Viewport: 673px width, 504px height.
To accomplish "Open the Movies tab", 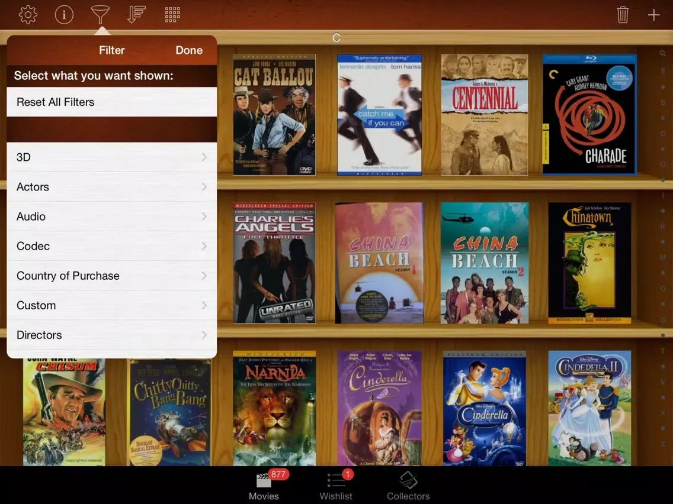I will pos(264,486).
